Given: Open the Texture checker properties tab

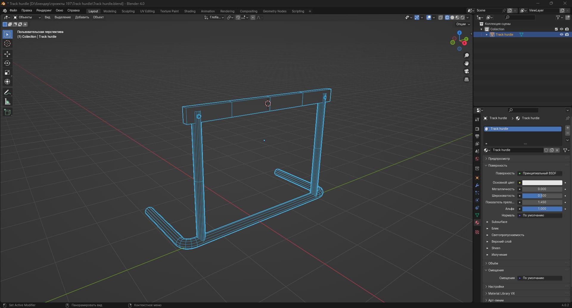Looking at the screenshot, I should click(x=477, y=232).
